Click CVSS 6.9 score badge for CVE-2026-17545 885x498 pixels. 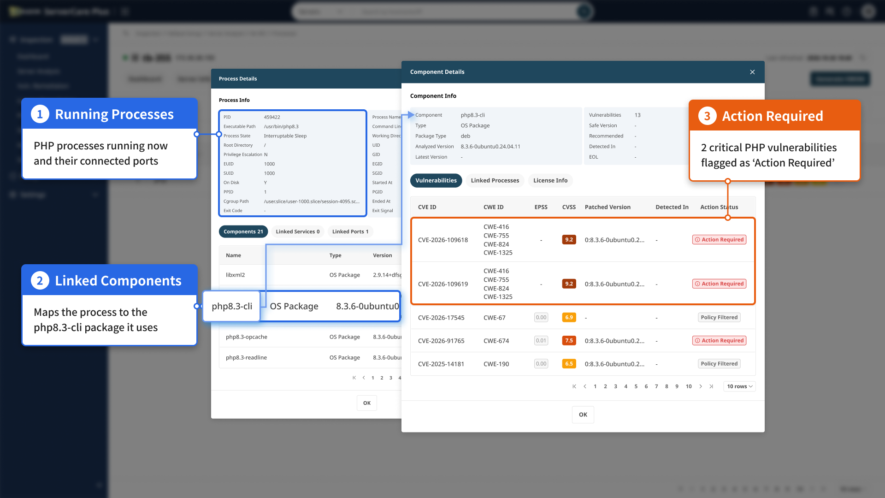569,318
